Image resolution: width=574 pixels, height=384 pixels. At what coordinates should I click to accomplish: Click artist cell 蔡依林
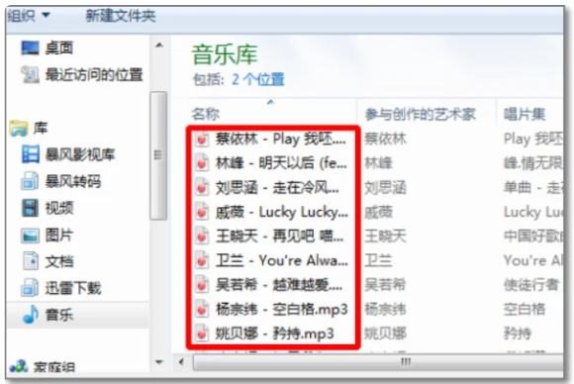(386, 140)
